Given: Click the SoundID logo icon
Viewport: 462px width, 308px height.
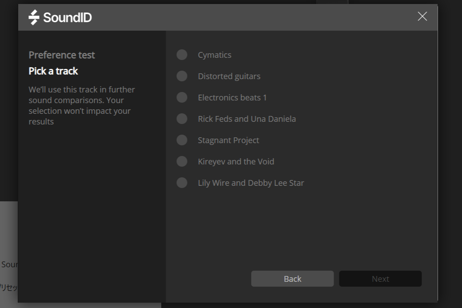Looking at the screenshot, I should 34,17.
